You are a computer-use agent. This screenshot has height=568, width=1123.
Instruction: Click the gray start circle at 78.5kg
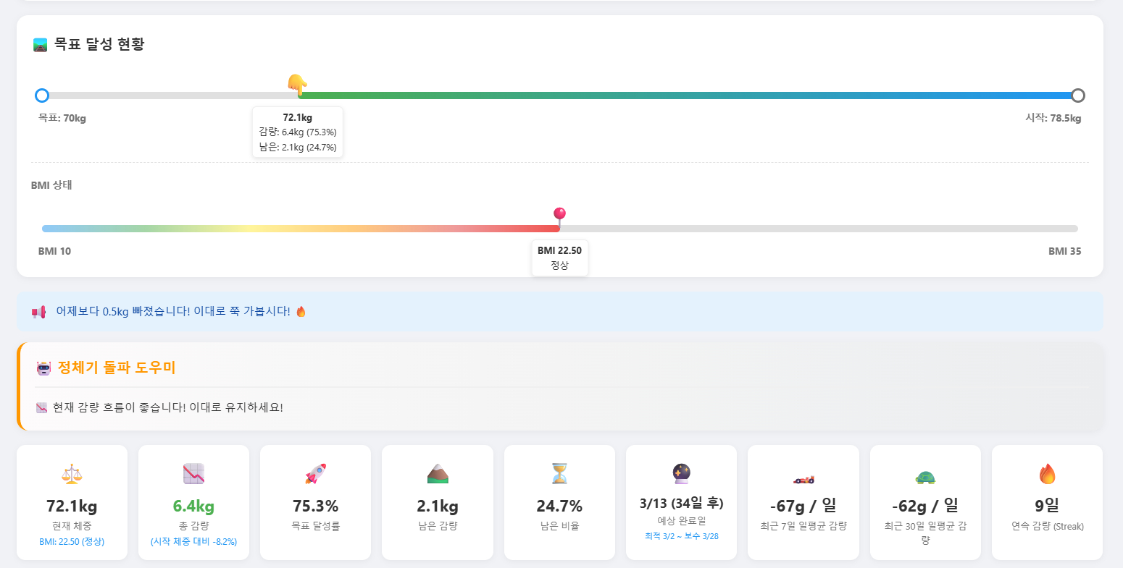pos(1078,96)
